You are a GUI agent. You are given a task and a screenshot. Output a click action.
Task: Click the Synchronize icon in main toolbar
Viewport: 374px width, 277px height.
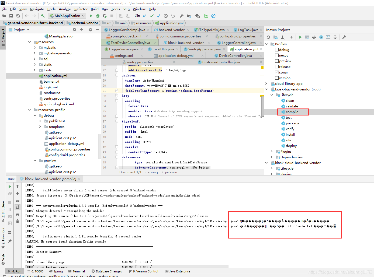(18, 16)
